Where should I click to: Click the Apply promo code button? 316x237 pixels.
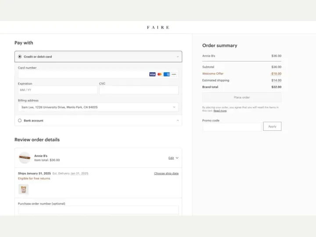(272, 126)
